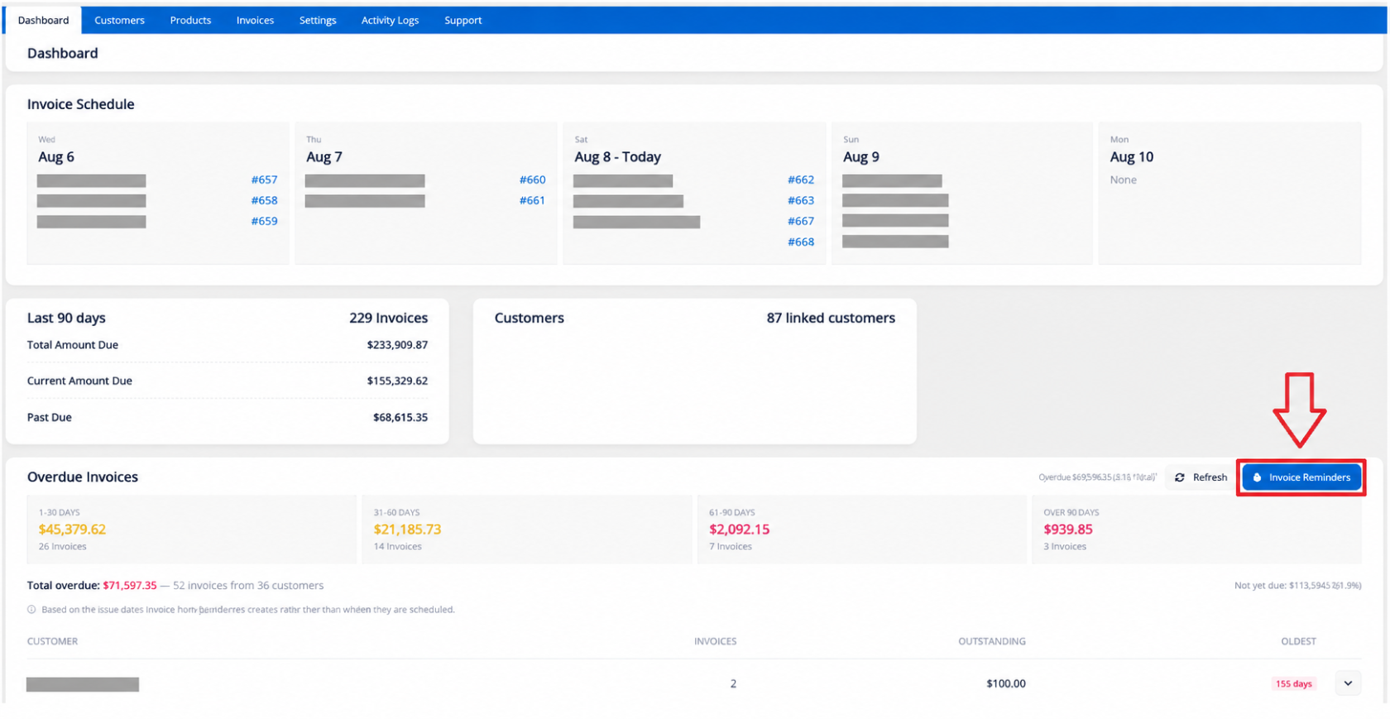The image size is (1390, 719).
Task: Click the OLDEST column header
Action: 1298,641
